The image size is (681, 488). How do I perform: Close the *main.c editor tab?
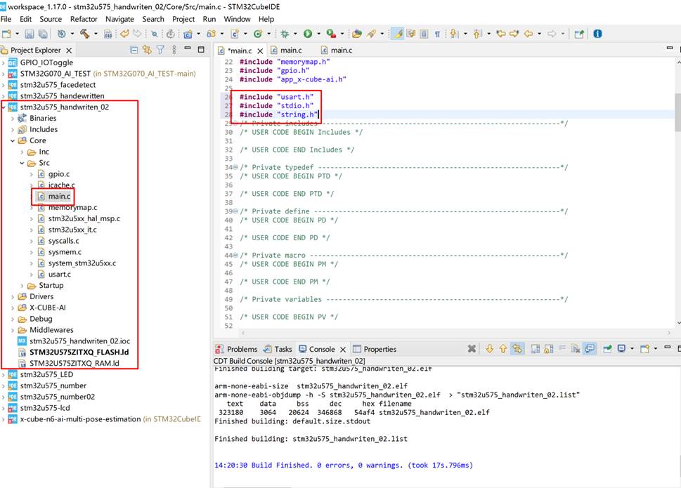tap(260, 51)
